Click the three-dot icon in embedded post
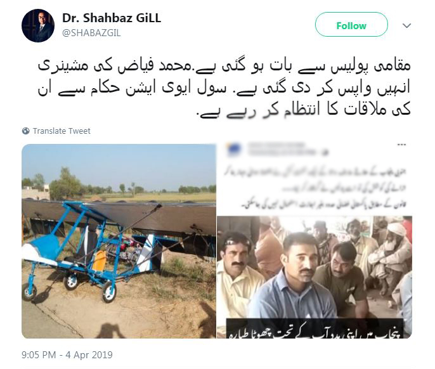This screenshot has width=435, height=369. tap(402, 145)
